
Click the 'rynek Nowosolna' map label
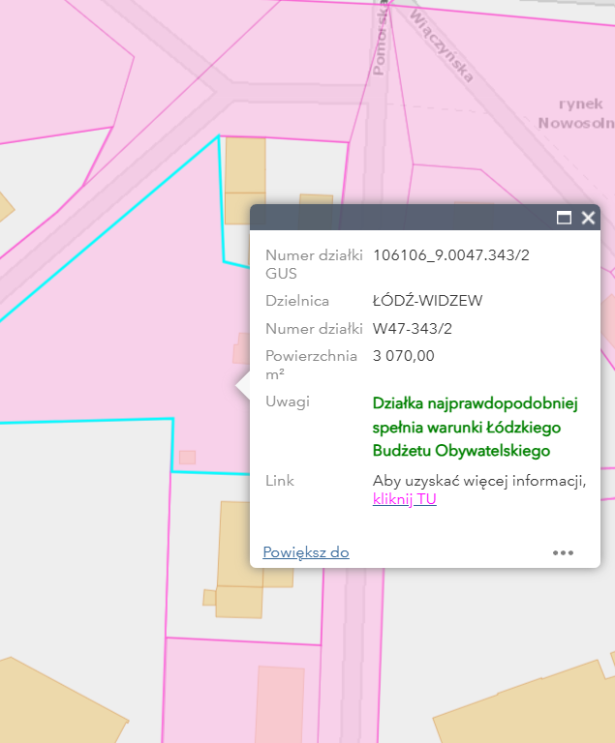(x=579, y=113)
